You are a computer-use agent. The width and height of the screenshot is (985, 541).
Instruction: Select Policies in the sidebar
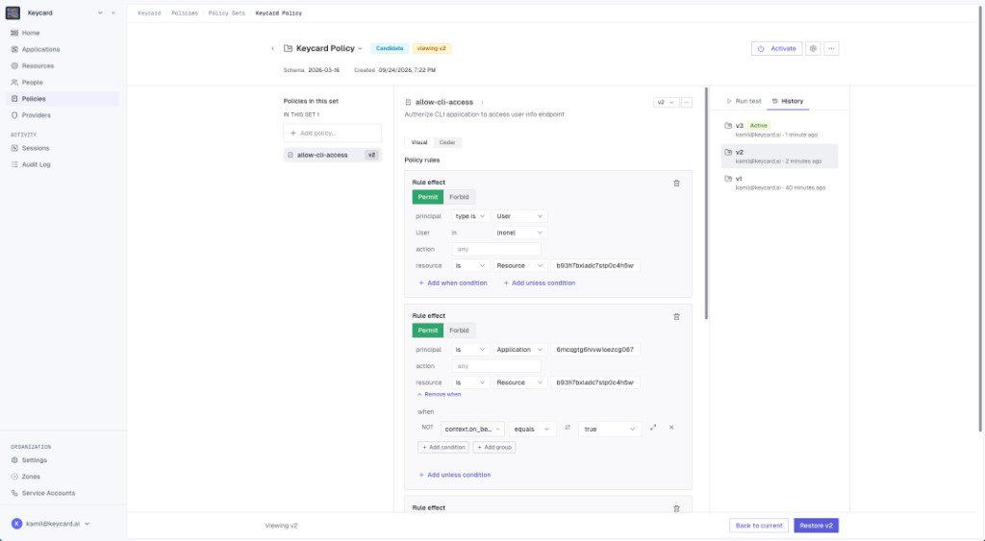61,99
